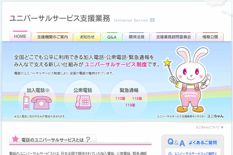The image size is (233, 155).
Task: Open the 関係法規 tab
Action: (x=136, y=37)
